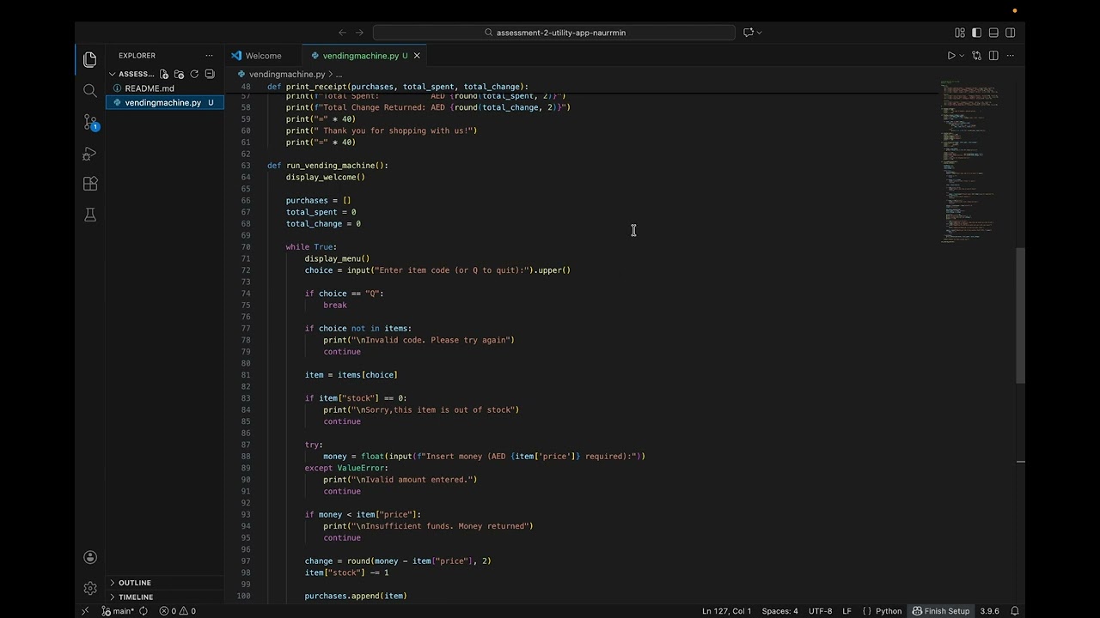Open the Copilot chat dropdown arrow
The height and width of the screenshot is (618, 1100).
click(x=760, y=33)
